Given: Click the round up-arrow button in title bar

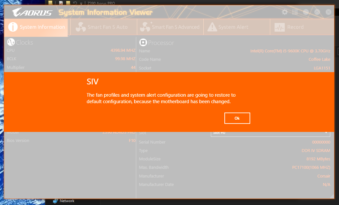Looking at the screenshot, I should point(317,12).
